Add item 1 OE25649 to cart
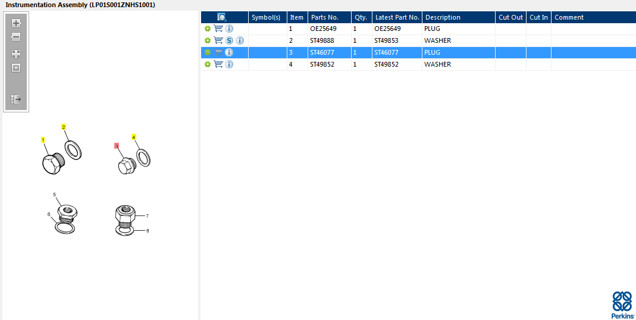Viewport: 636px width, 320px height. tap(218, 29)
